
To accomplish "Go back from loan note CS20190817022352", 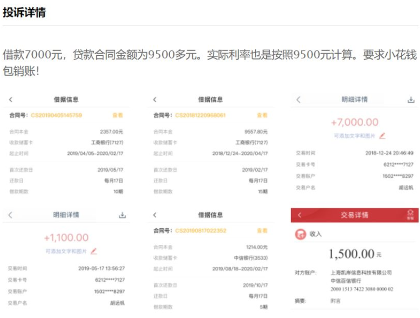I will click(155, 215).
